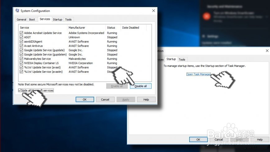This screenshot has width=270, height=152.
Task: Go to Startup tab in front window
Action: (x=57, y=20)
